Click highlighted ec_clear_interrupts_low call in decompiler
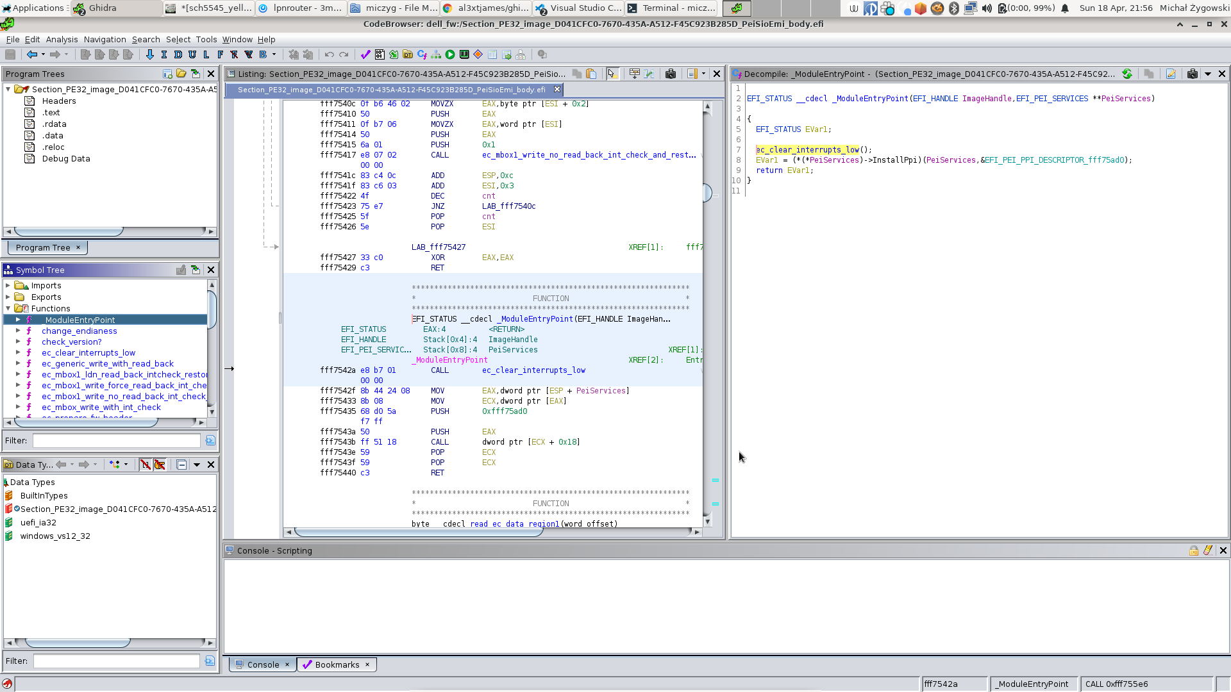This screenshot has height=692, width=1231. coord(807,149)
